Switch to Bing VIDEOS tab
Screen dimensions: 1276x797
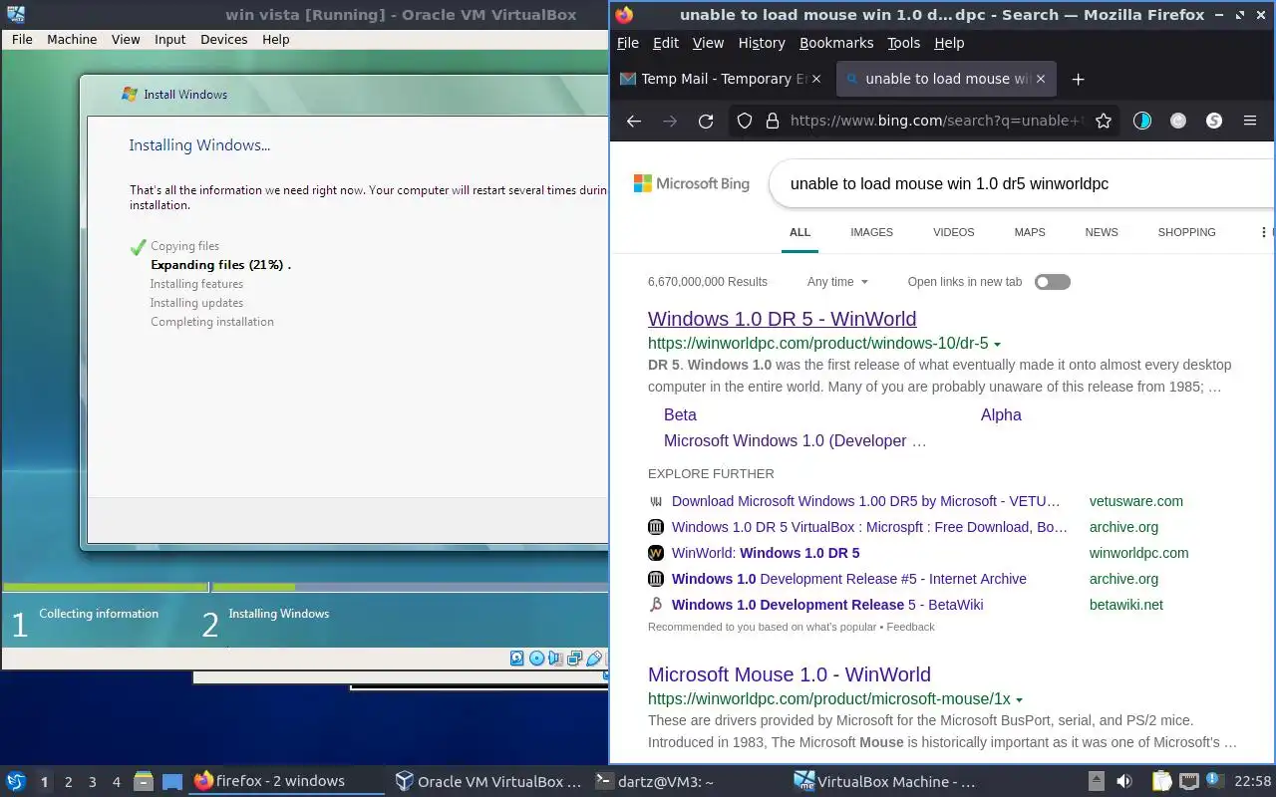click(x=953, y=232)
